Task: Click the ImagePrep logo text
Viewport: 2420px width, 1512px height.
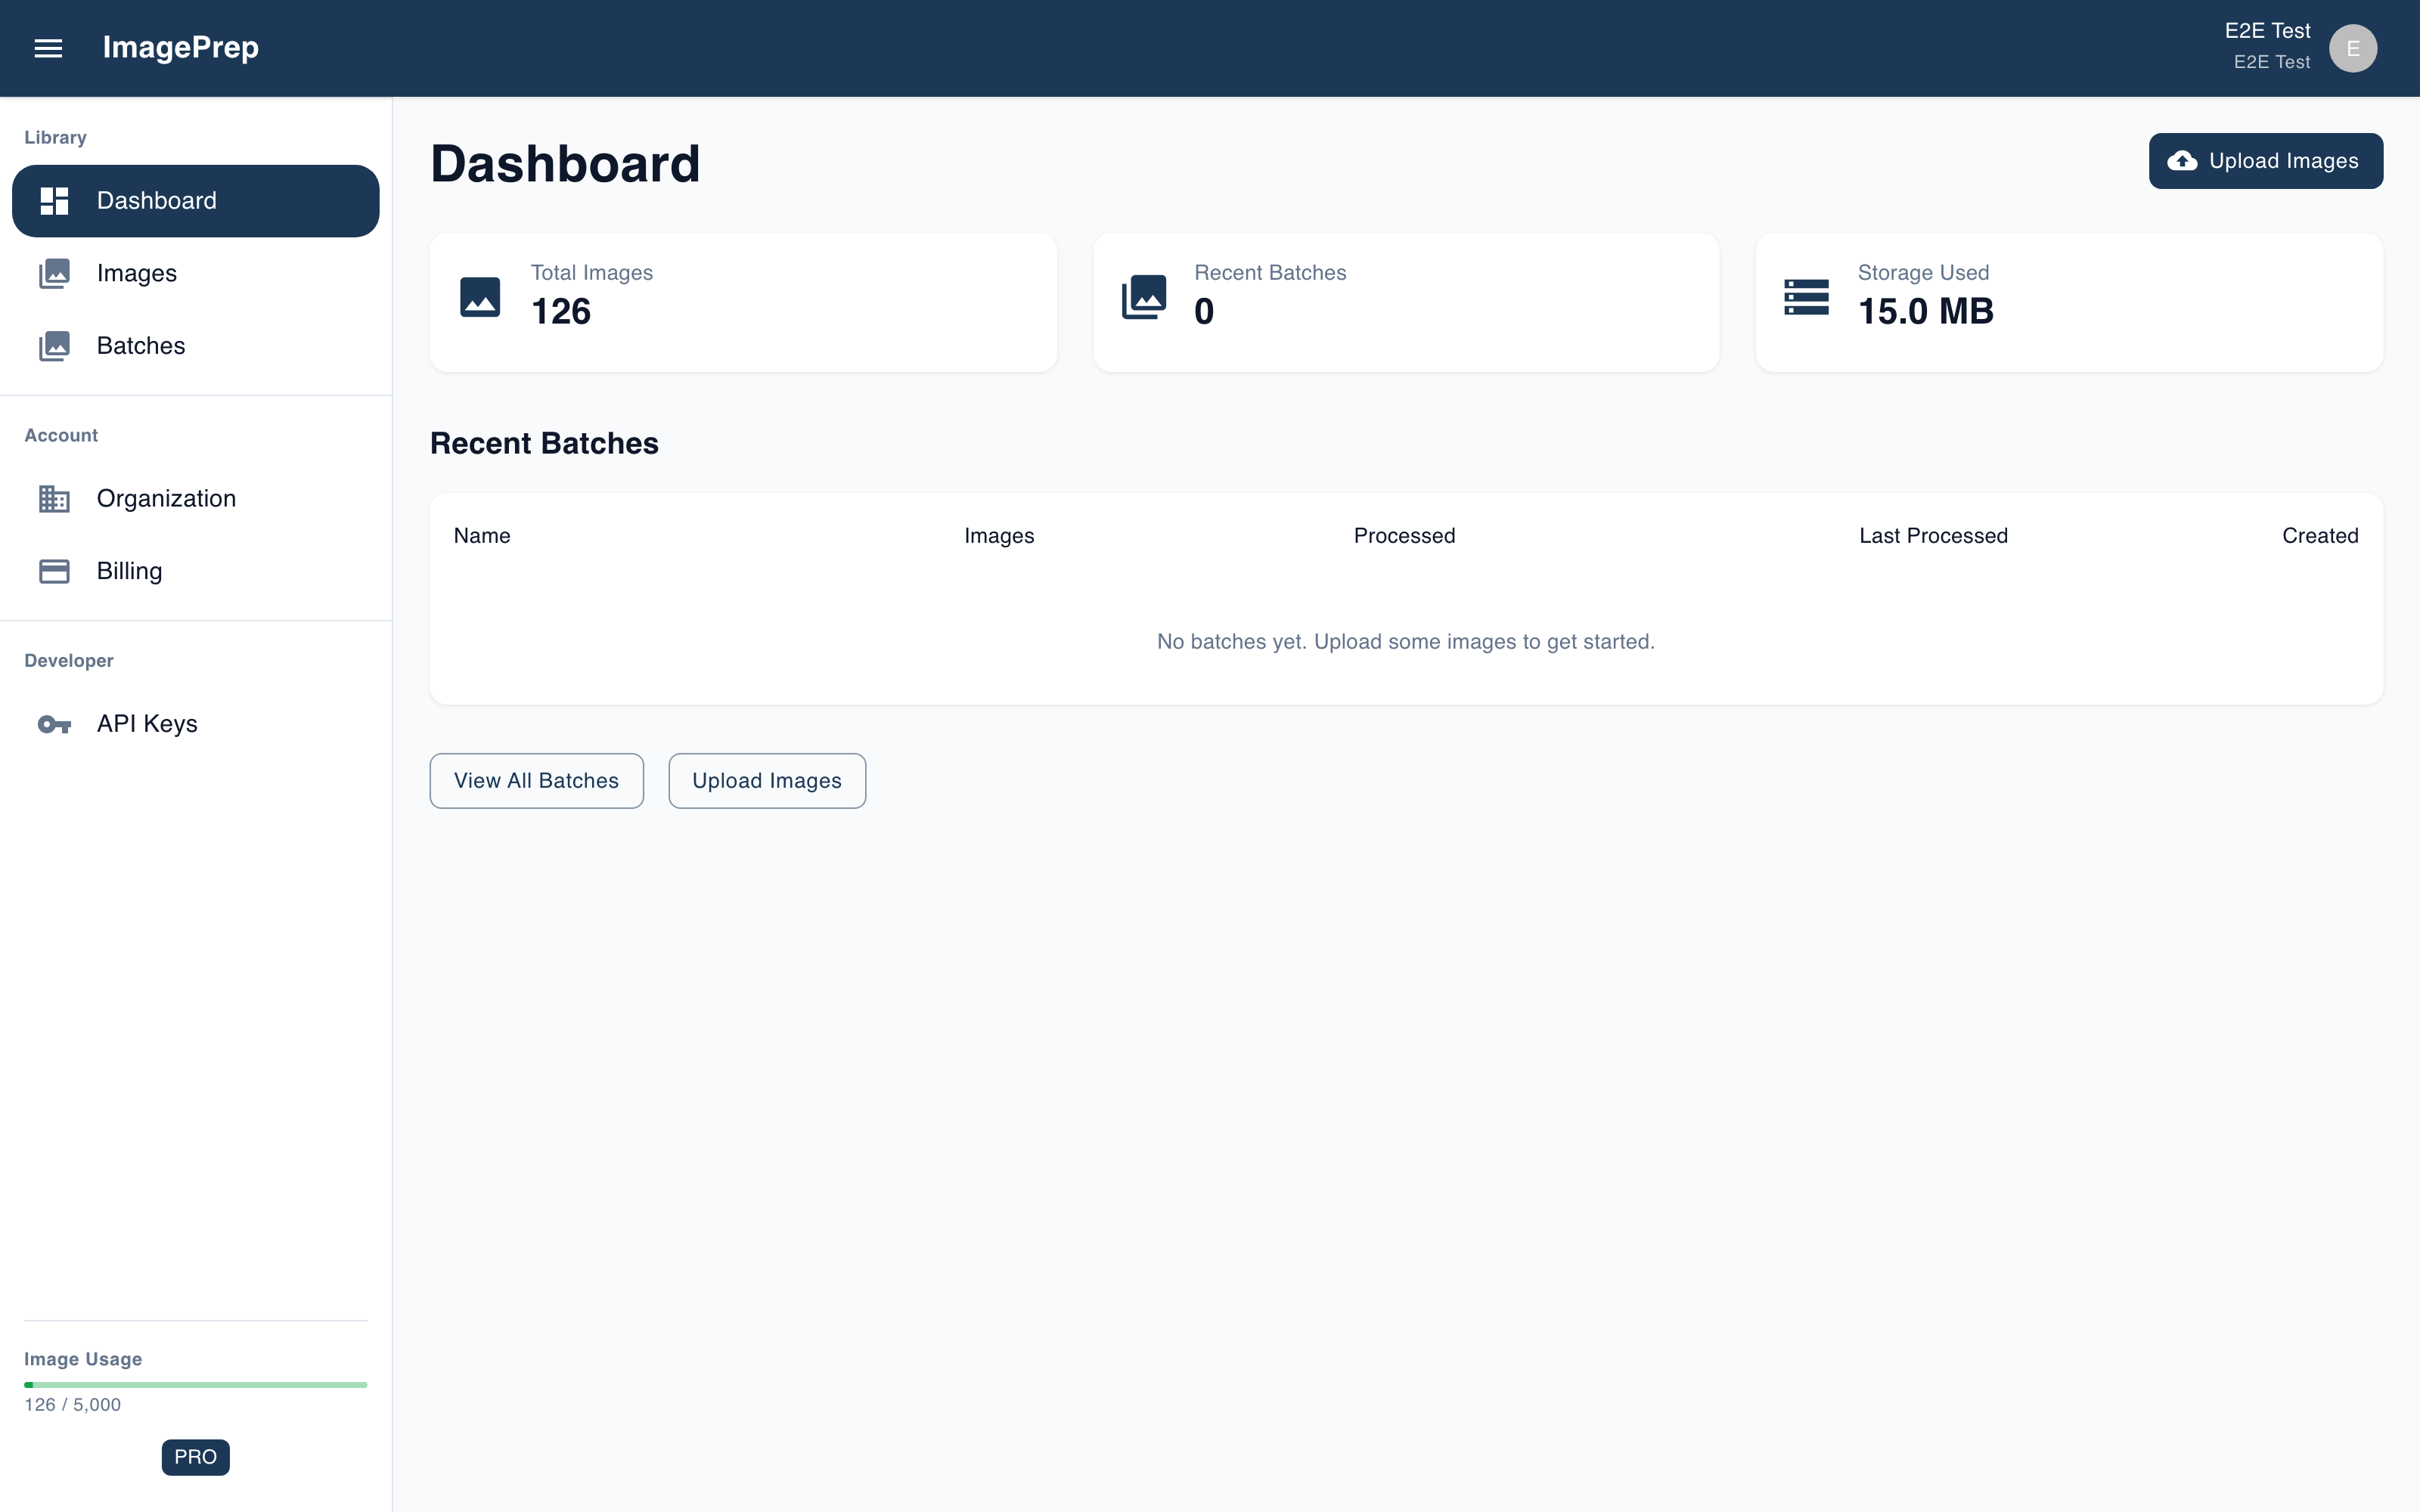Action: tap(180, 47)
